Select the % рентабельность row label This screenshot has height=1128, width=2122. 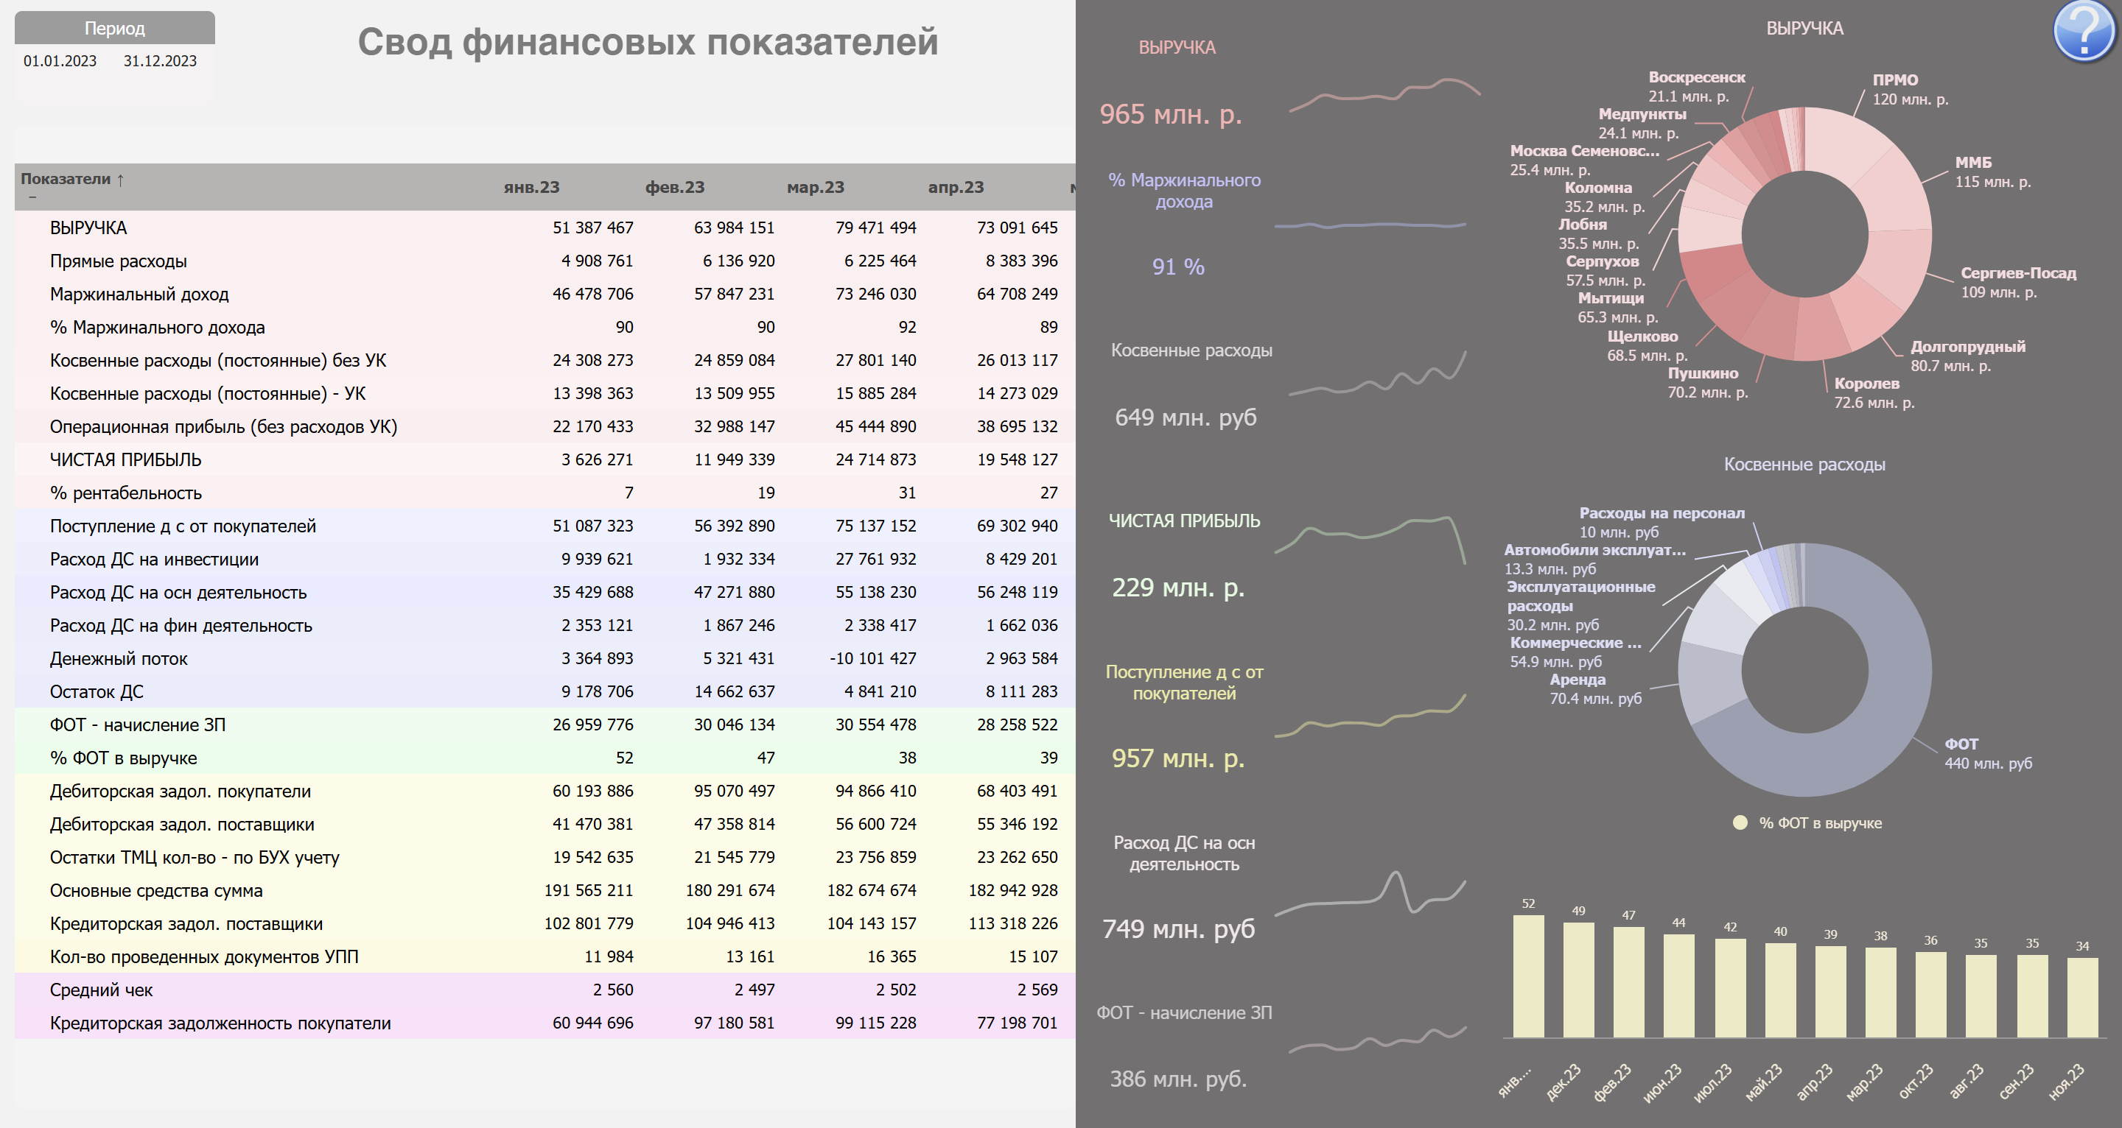pos(125,493)
